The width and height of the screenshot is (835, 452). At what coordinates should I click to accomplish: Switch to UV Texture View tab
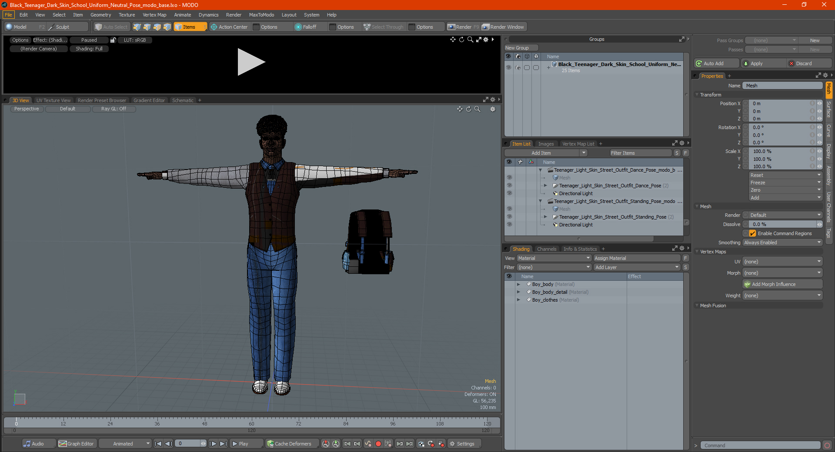53,100
